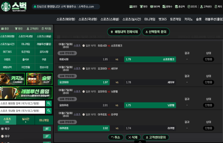223x143 pixels.
Task: Select 히로시마 1.95 odds
Action: pos(84,59)
